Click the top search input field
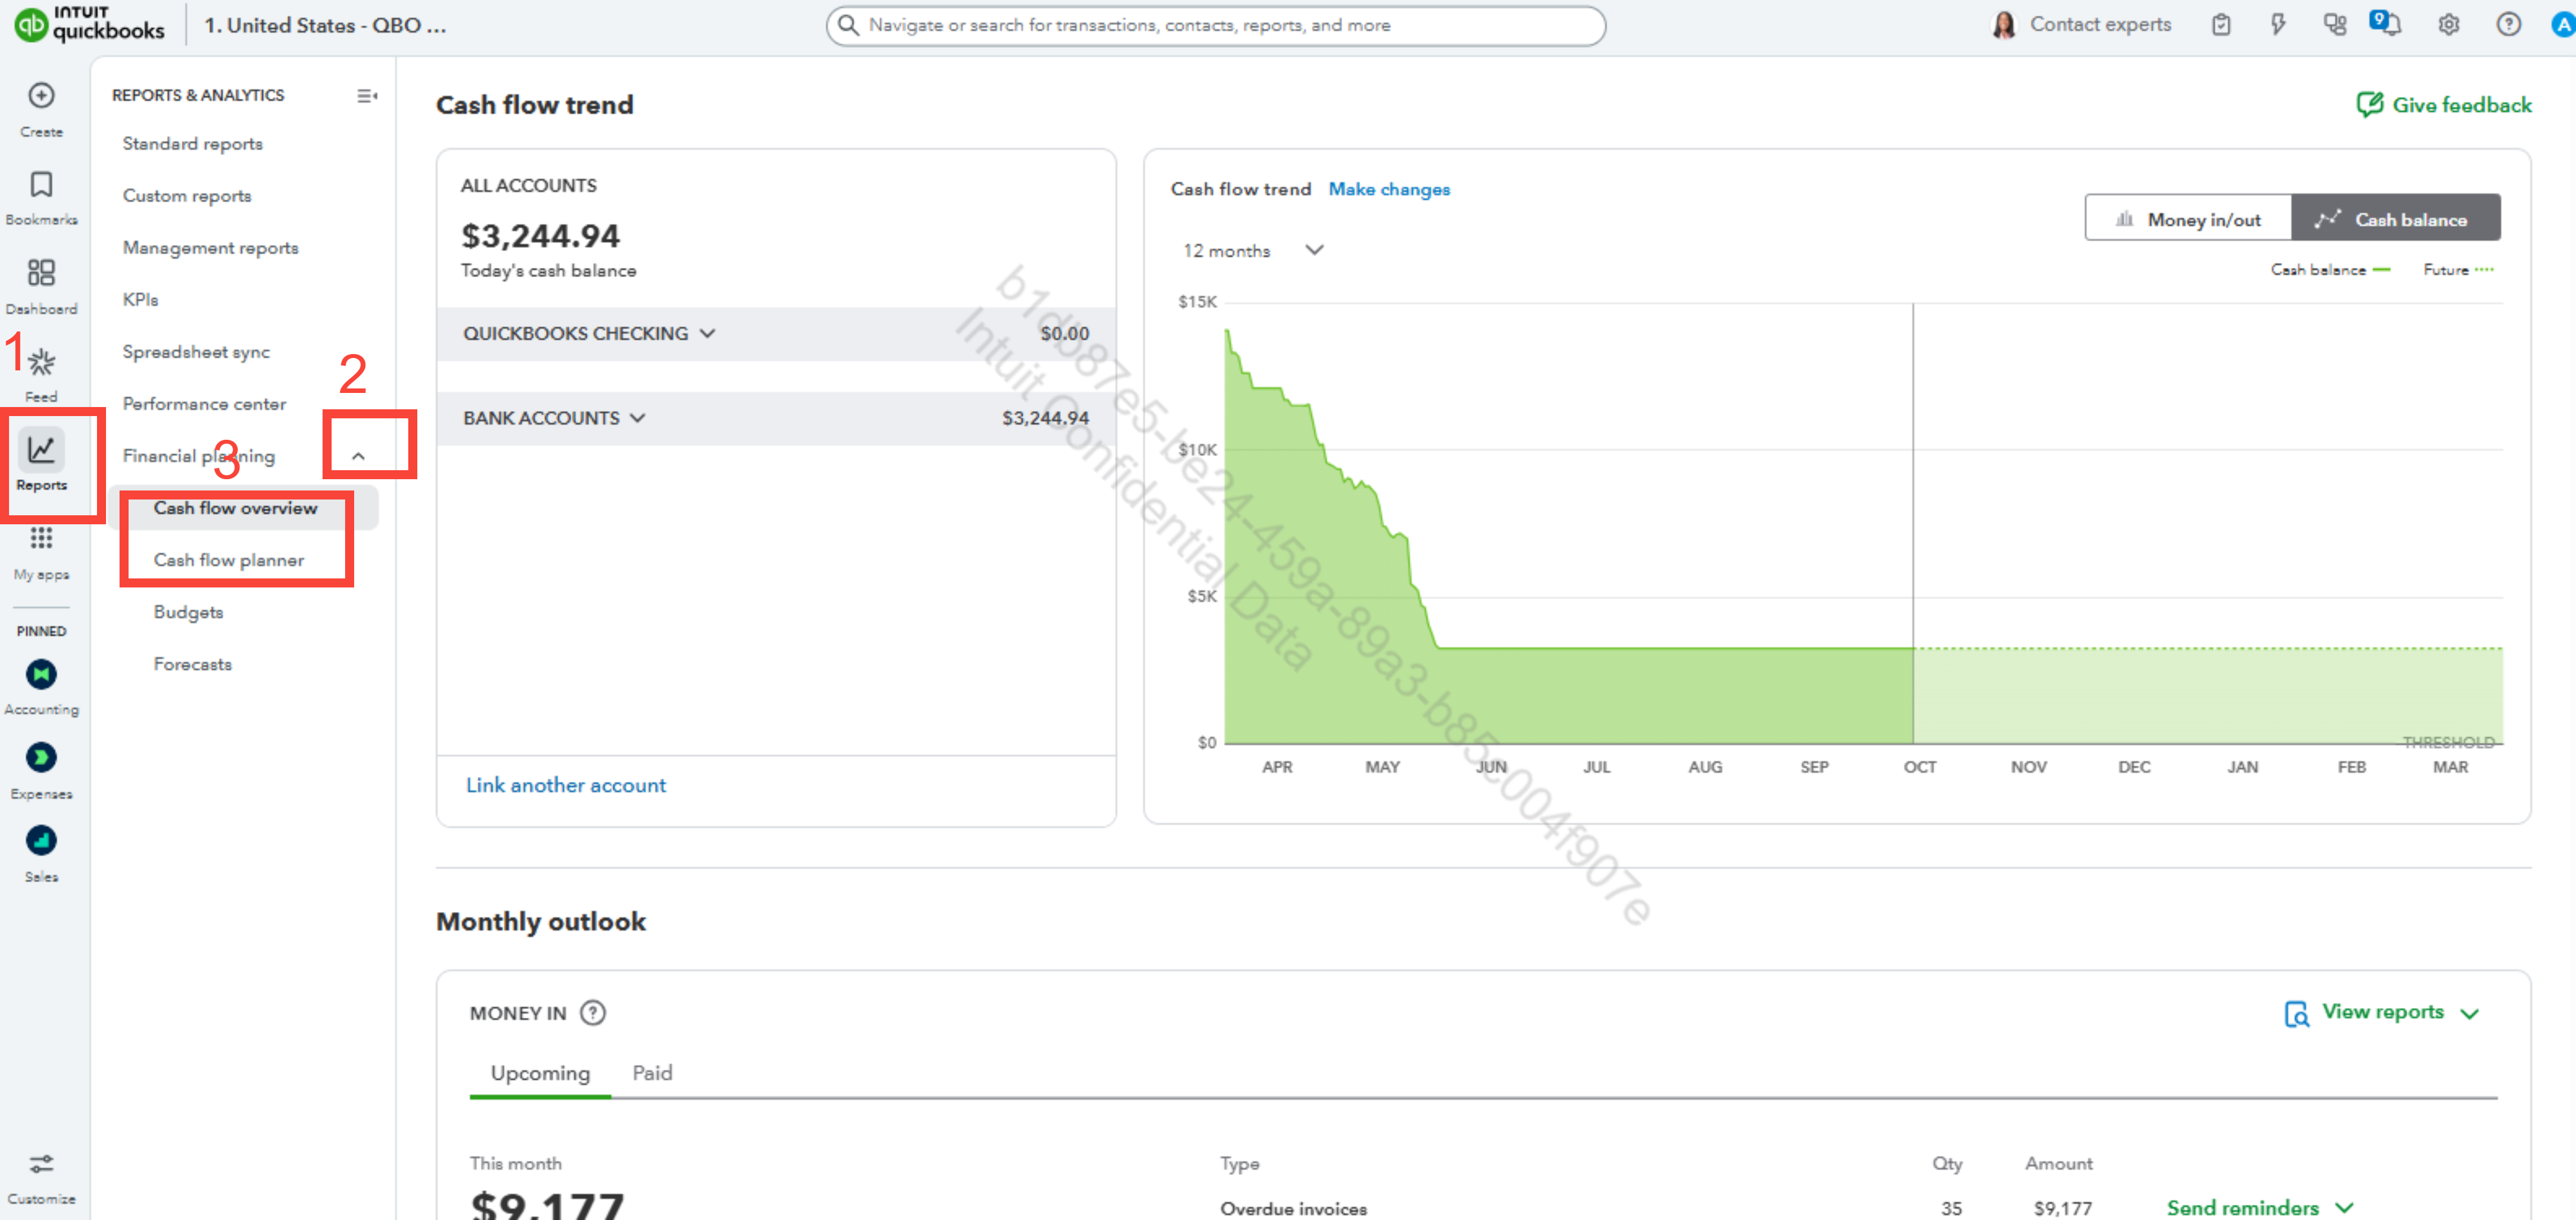This screenshot has width=2576, height=1220. point(1214,25)
